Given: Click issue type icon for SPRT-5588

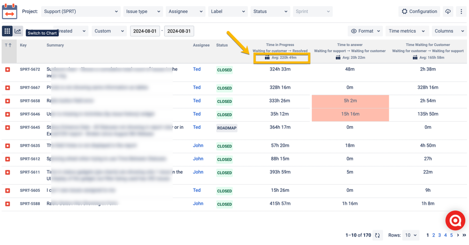Looking at the screenshot, I should (8, 204).
